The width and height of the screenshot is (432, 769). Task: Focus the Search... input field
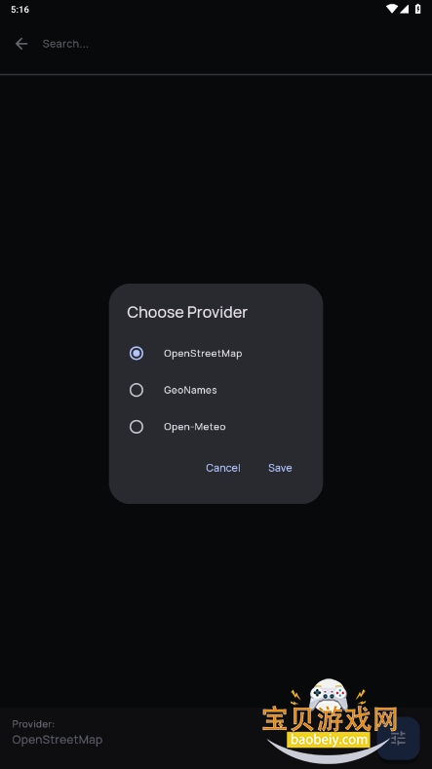point(231,44)
